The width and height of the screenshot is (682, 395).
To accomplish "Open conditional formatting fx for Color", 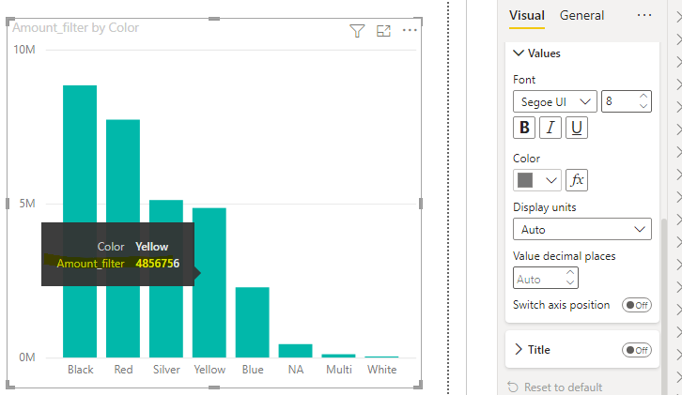I will pos(577,180).
